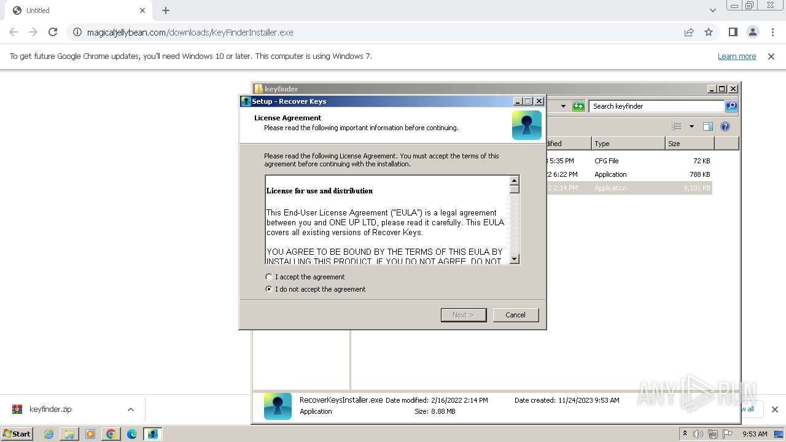Reload the page in Chrome
This screenshot has width=786, height=442.
pos(53,32)
